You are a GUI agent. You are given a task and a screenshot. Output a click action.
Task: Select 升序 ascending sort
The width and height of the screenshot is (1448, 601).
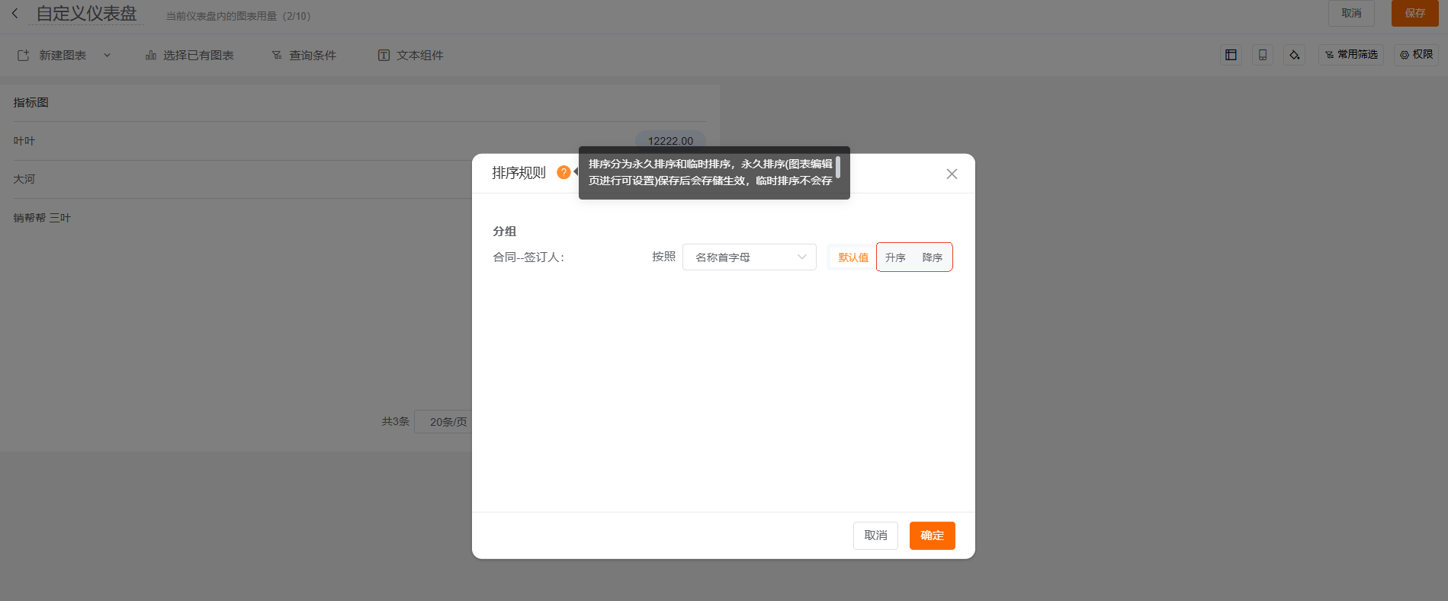click(895, 257)
